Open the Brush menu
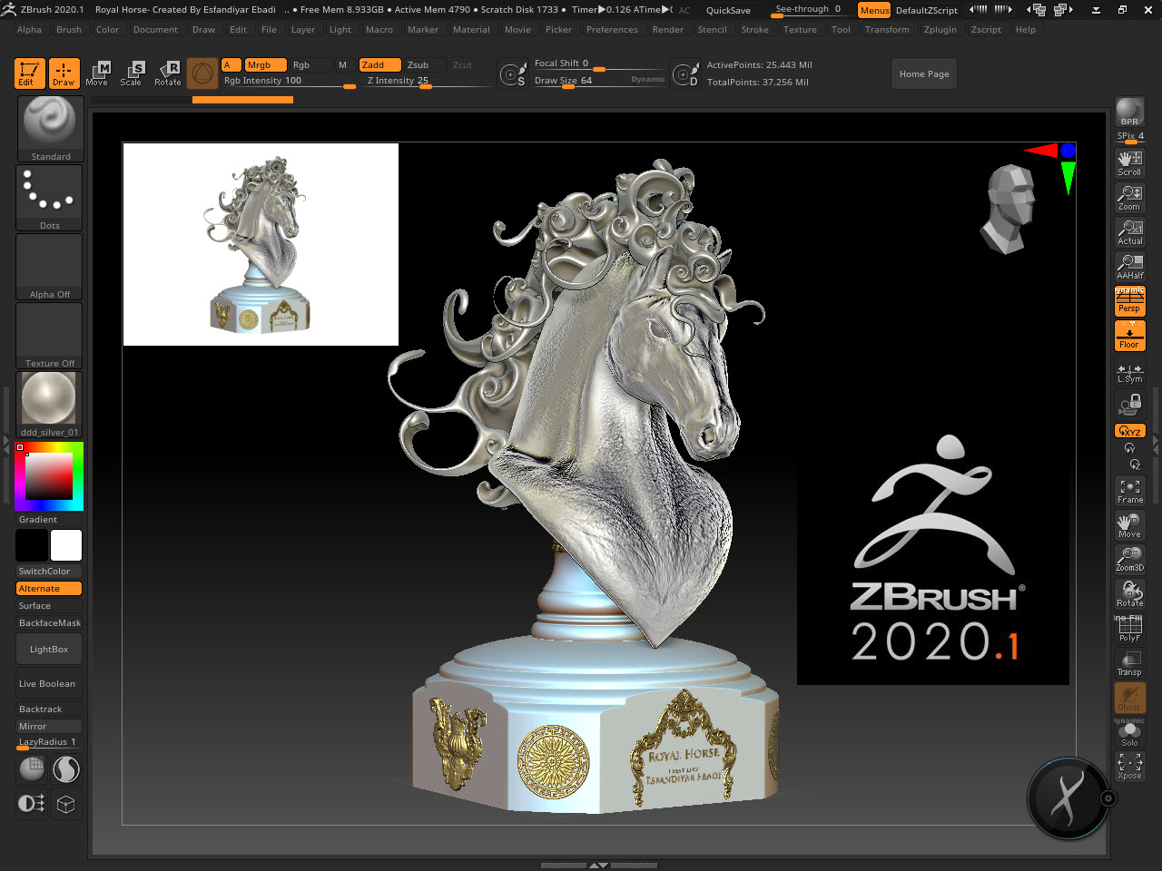 pyautogui.click(x=69, y=30)
